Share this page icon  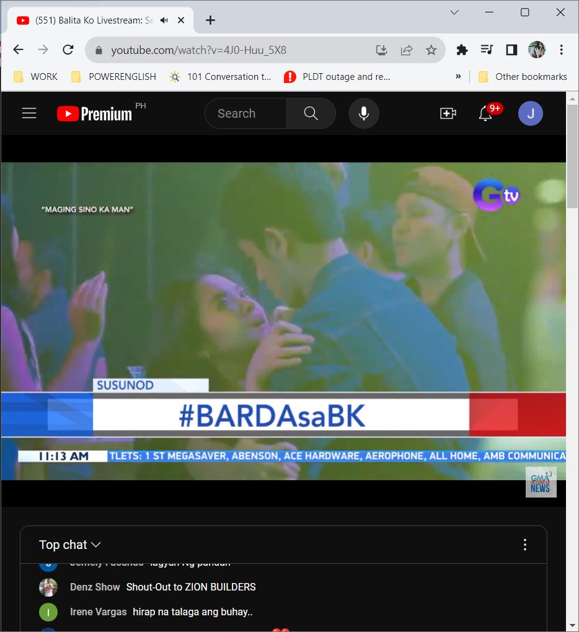407,50
